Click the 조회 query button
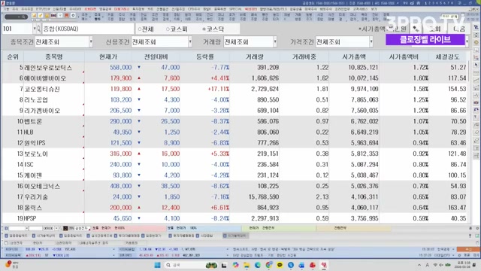 (x=434, y=29)
